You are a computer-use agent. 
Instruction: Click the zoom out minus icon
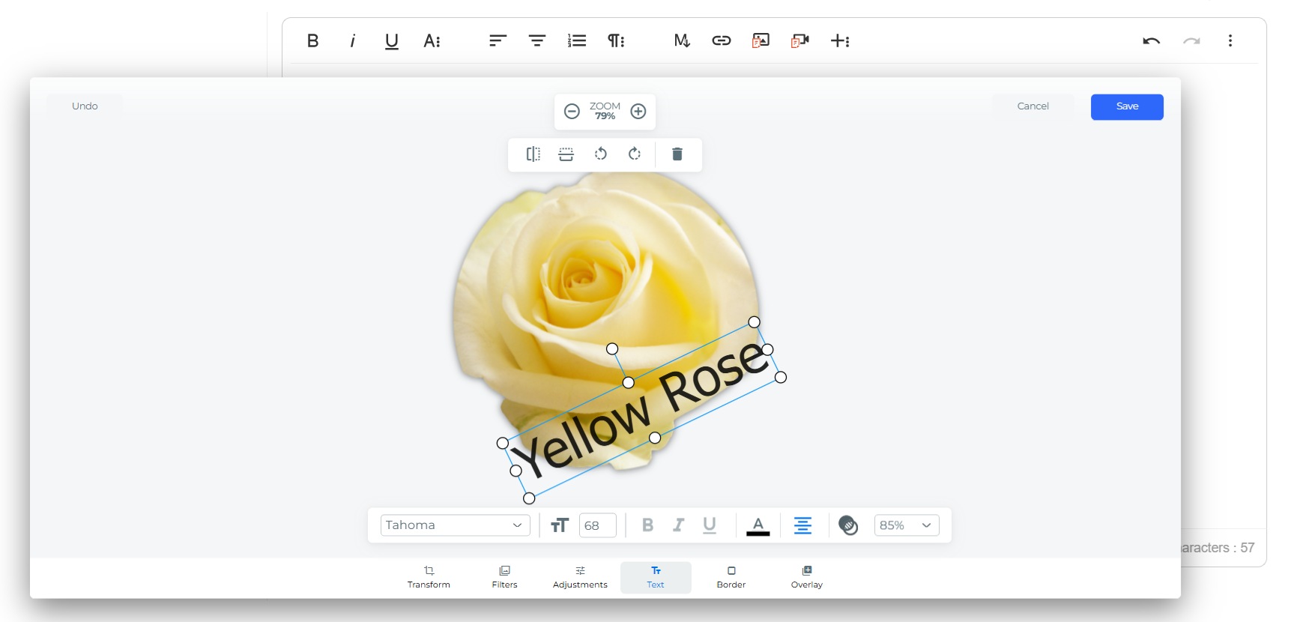572,112
